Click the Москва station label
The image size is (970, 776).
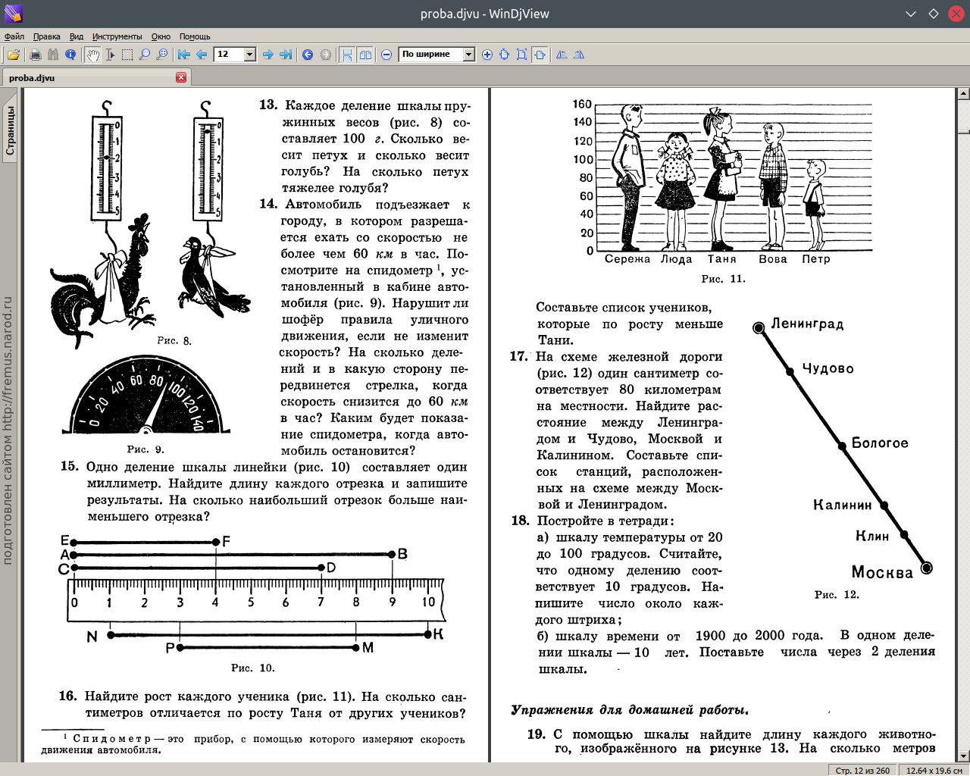882,572
